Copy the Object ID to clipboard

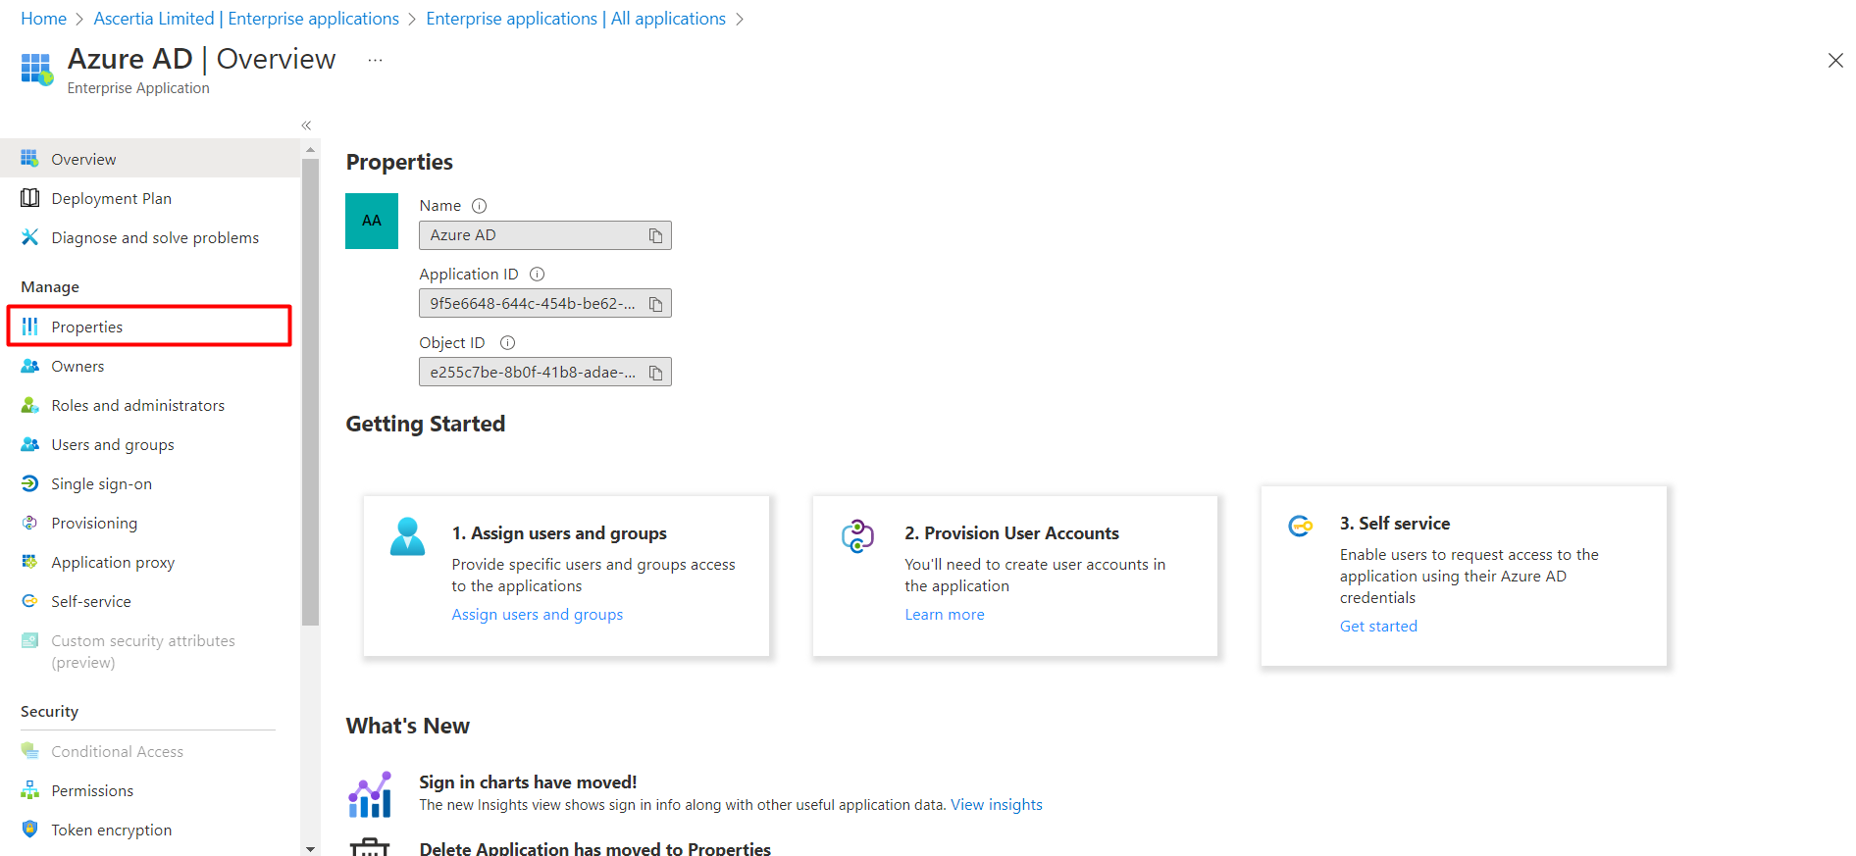[655, 373]
